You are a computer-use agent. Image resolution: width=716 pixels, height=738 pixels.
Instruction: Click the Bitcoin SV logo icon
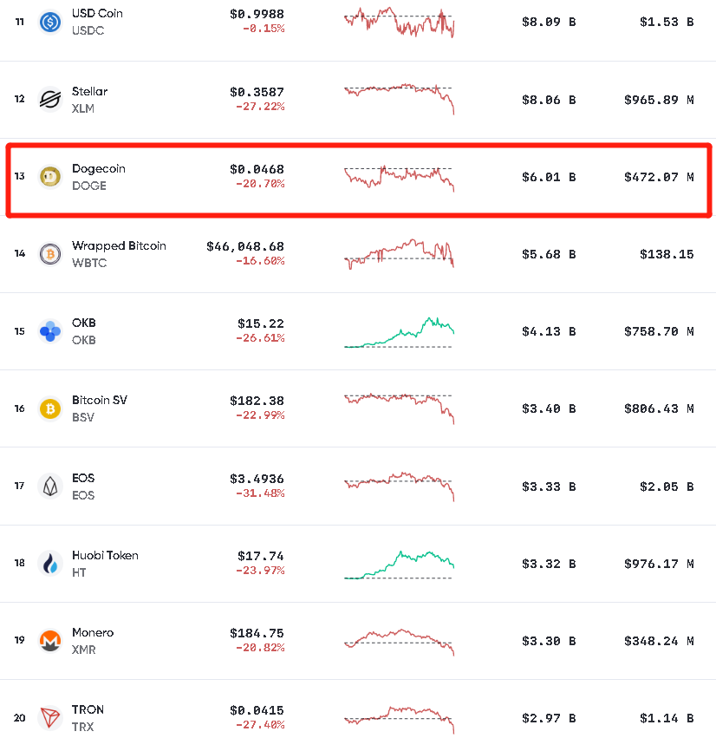point(50,408)
